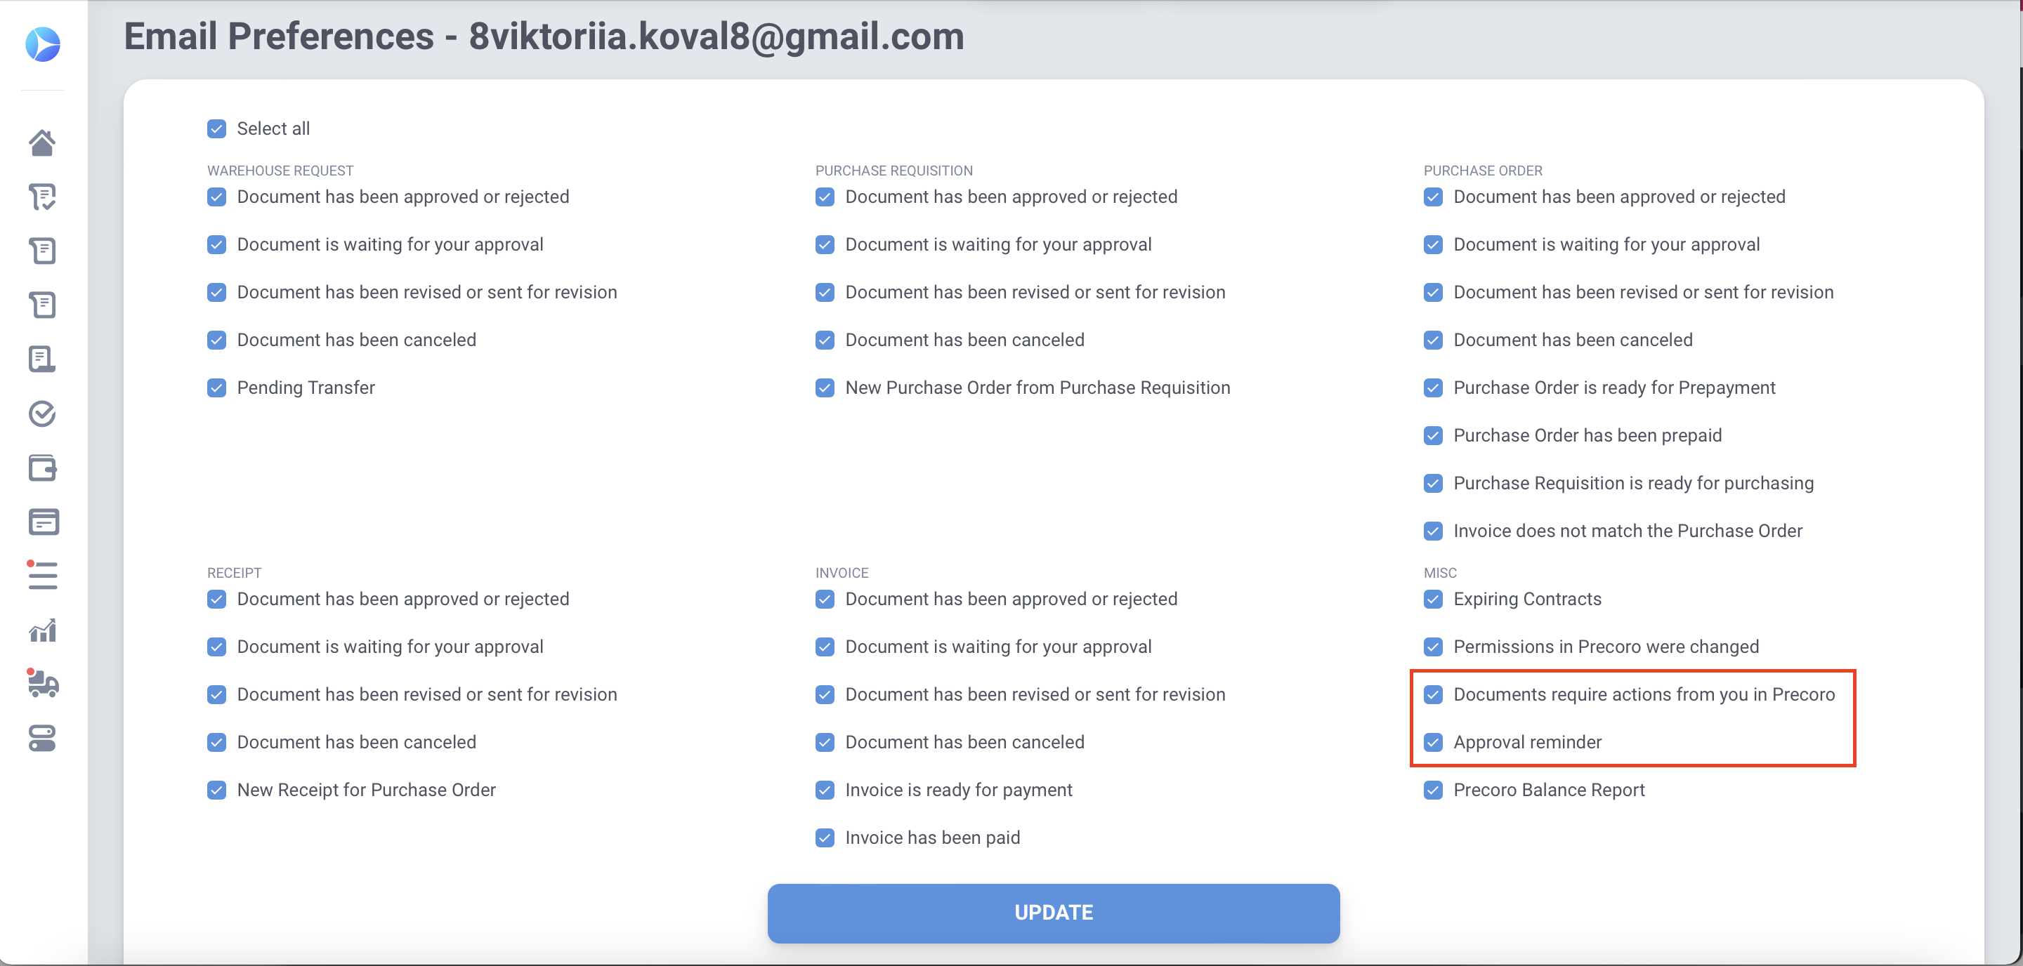Viewport: 2023px width, 966px height.
Task: Open the home icon in sidebar
Action: pyautogui.click(x=42, y=143)
